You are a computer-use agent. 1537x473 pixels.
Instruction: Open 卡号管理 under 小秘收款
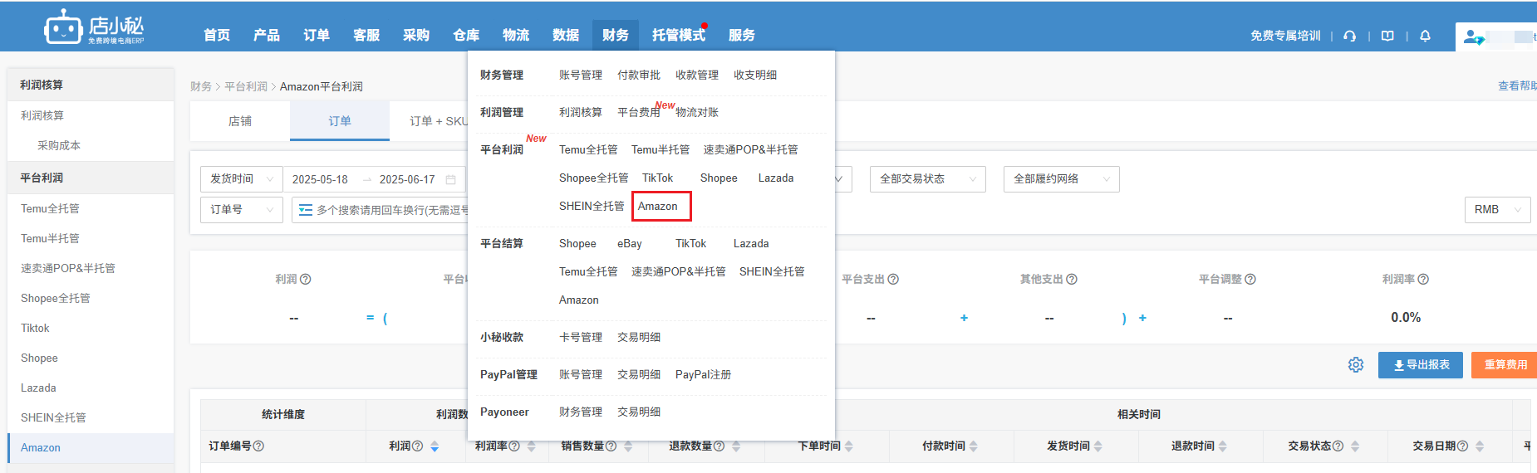pos(581,337)
